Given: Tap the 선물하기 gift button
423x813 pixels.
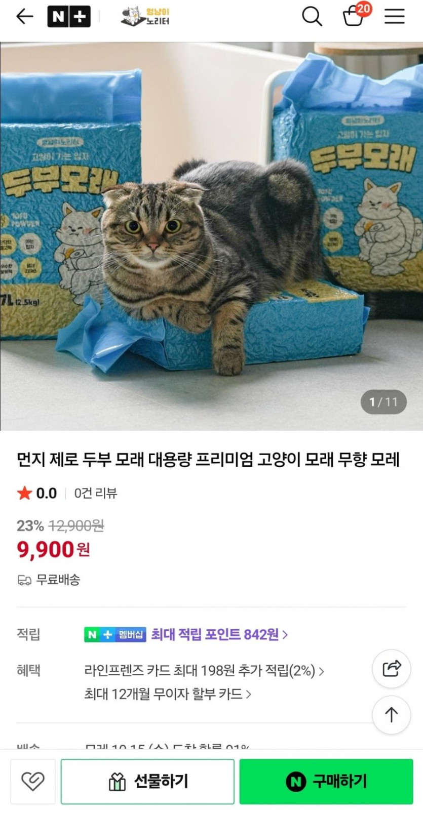Looking at the screenshot, I should point(147,781).
